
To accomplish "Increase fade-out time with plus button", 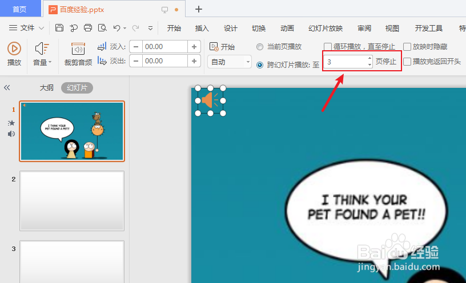I will [194, 61].
